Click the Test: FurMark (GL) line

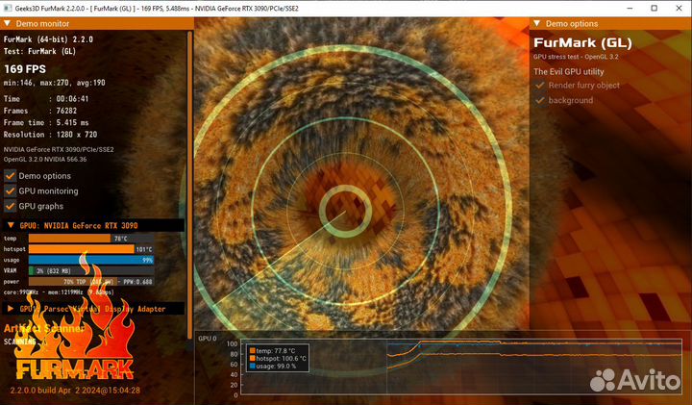pyautogui.click(x=39, y=51)
